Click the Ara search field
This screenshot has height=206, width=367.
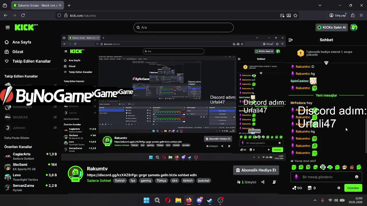pyautogui.click(x=183, y=27)
